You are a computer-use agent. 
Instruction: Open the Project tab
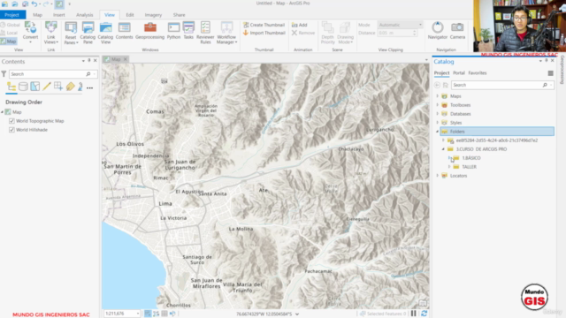point(11,15)
